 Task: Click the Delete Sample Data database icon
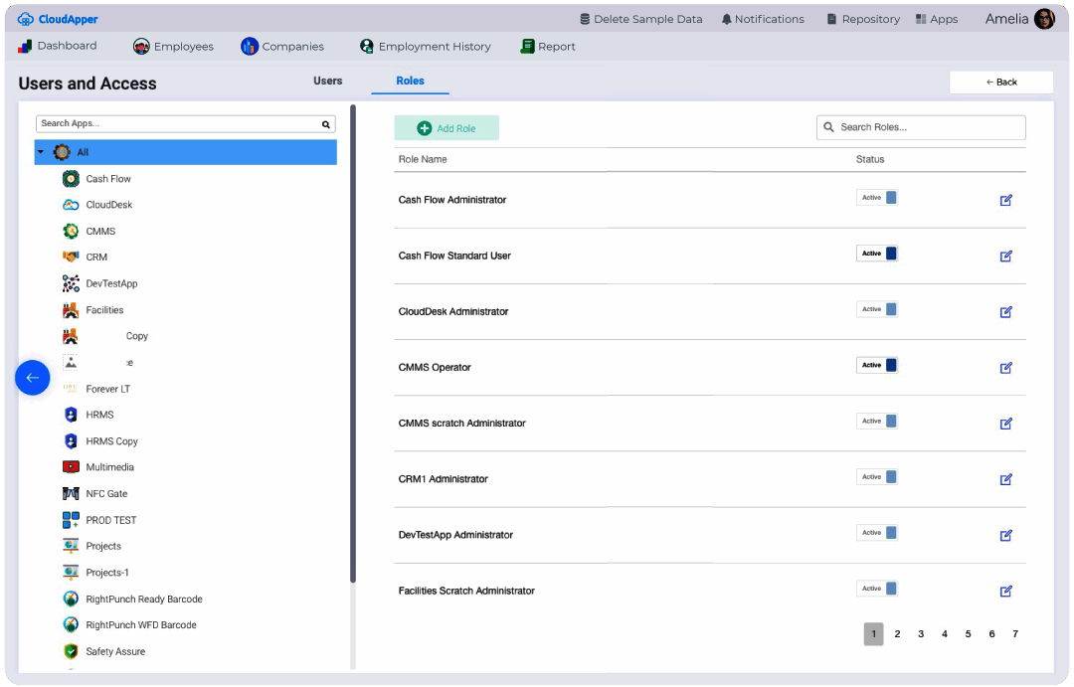(x=585, y=19)
